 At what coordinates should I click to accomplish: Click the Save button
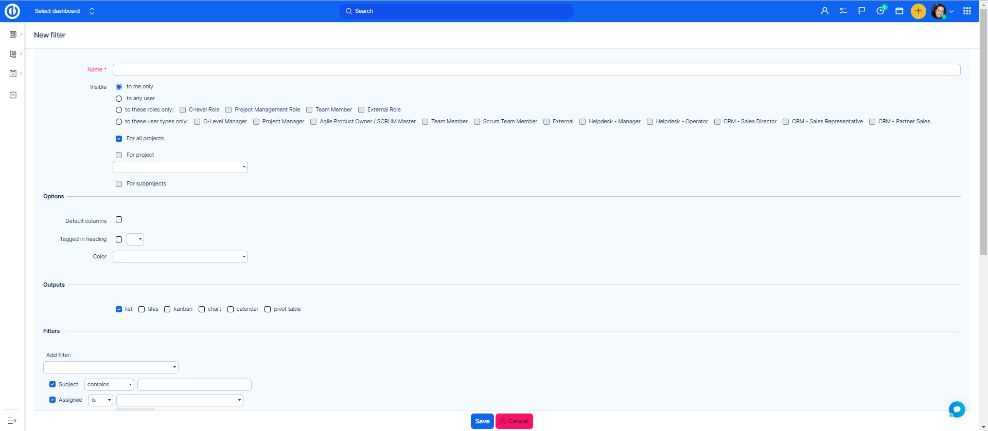[482, 421]
